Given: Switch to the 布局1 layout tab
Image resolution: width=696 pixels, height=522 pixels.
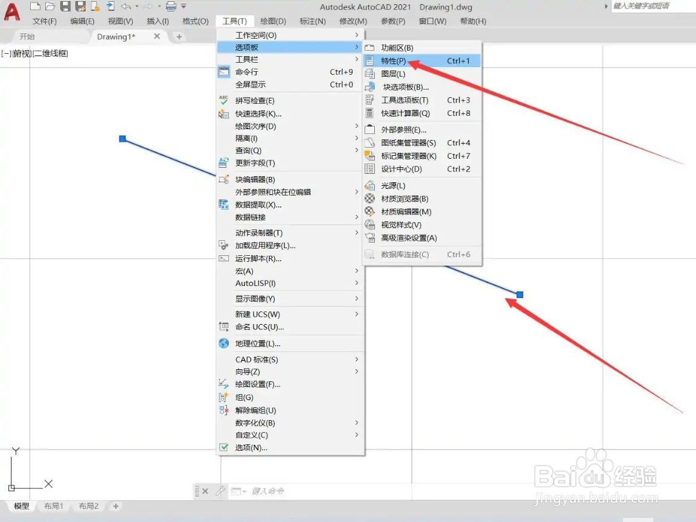Looking at the screenshot, I should [54, 506].
